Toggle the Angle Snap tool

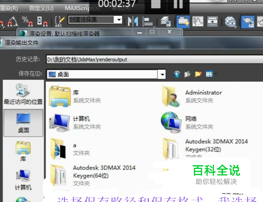[13, 22]
